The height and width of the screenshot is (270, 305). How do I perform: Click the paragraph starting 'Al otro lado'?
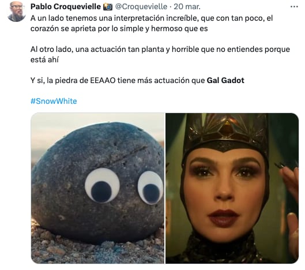(x=160, y=54)
